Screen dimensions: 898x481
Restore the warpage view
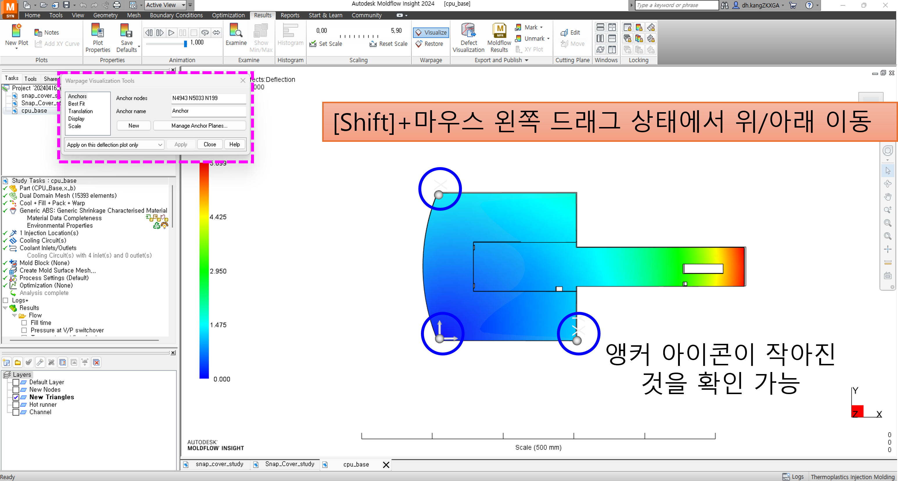[429, 44]
